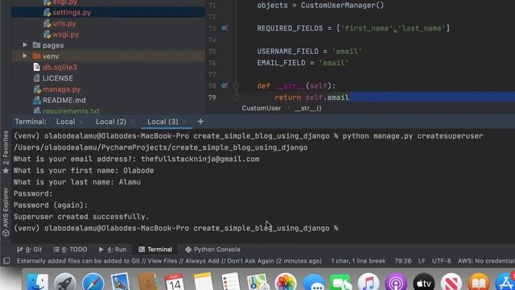Click line 79 number in gutter

tap(212, 97)
